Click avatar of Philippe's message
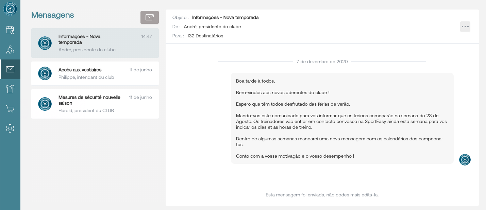 pos(45,73)
